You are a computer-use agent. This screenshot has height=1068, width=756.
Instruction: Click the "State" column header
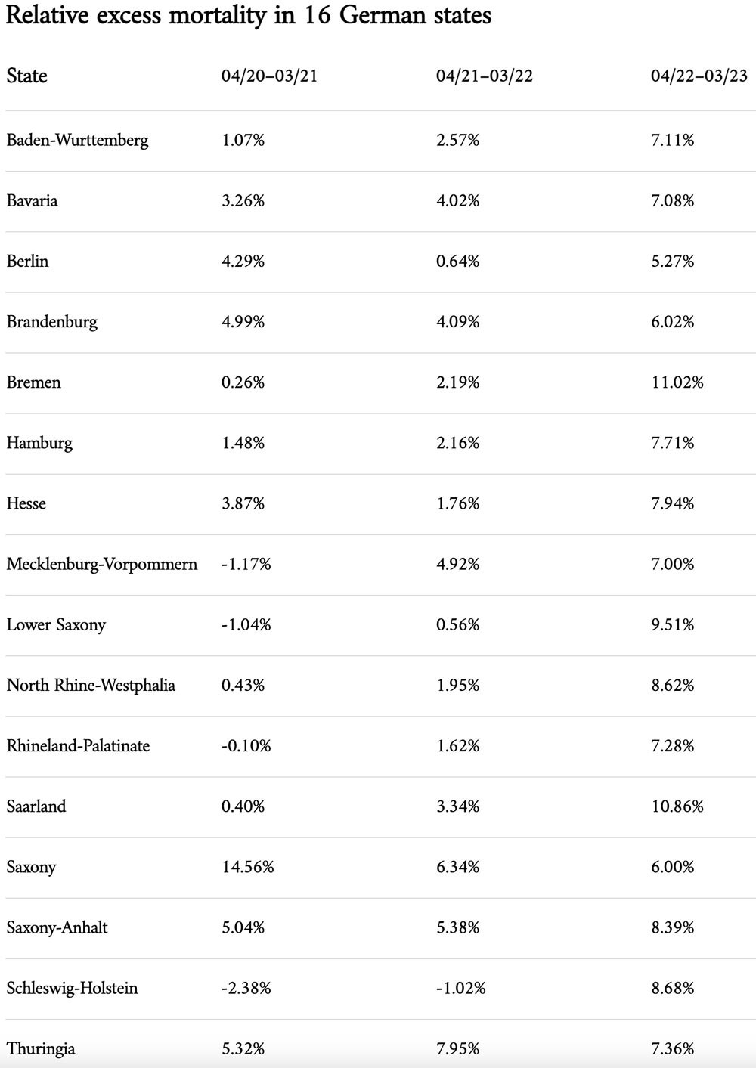coord(27,76)
